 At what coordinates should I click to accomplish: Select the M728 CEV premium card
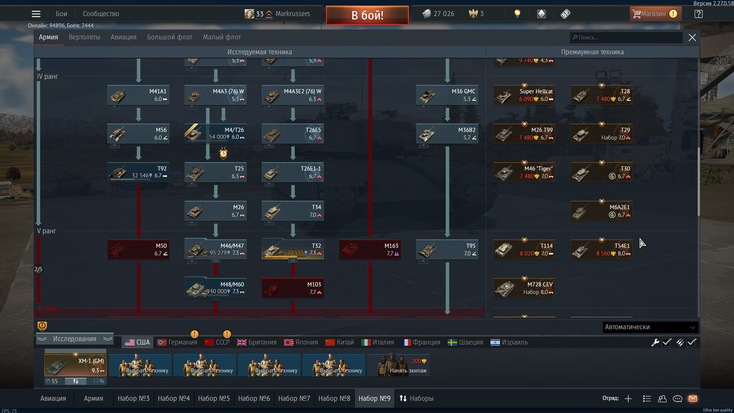[525, 288]
